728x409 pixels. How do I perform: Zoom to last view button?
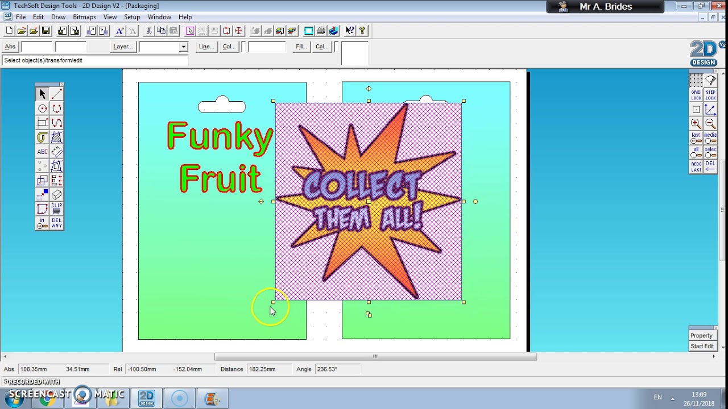coord(696,138)
